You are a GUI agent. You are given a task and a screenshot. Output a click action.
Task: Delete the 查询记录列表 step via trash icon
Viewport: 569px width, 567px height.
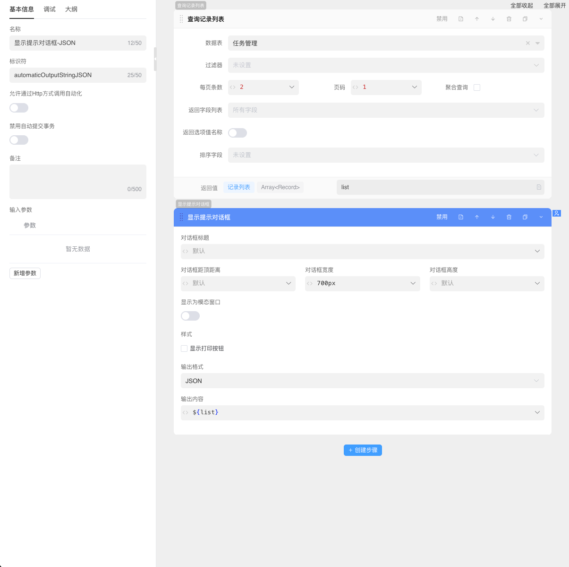pos(509,18)
